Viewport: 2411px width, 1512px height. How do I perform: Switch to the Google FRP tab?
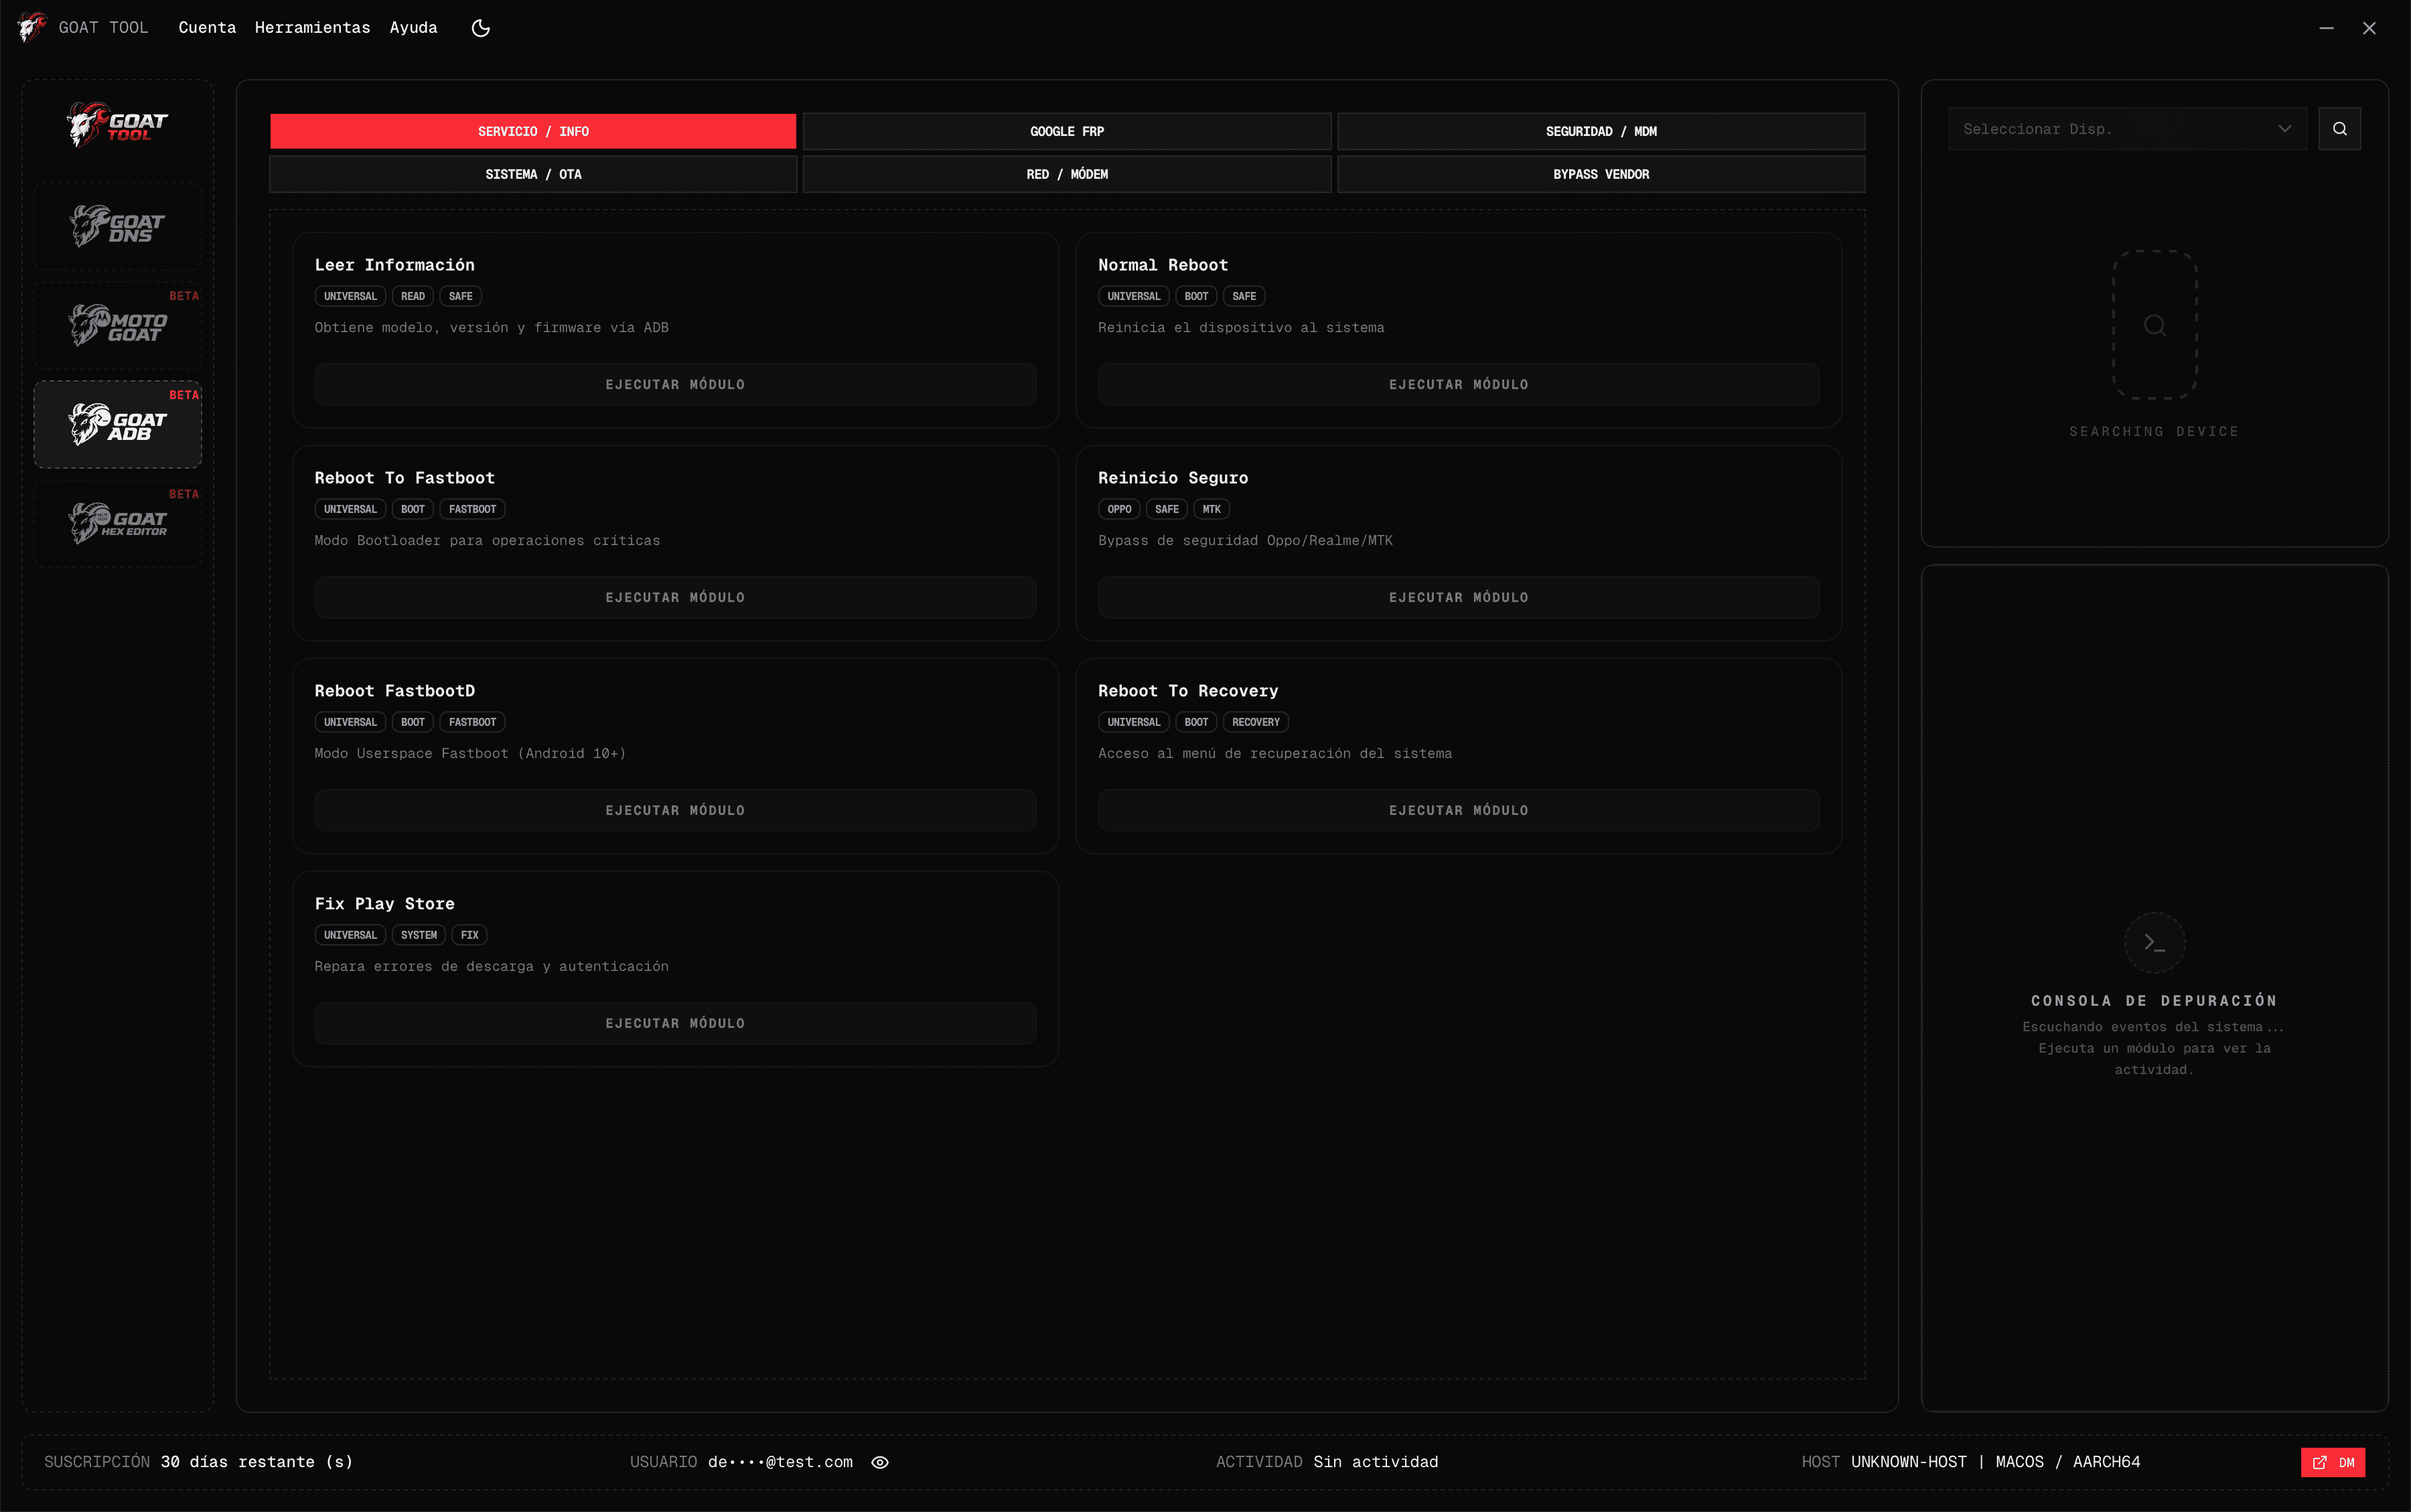[1066, 131]
